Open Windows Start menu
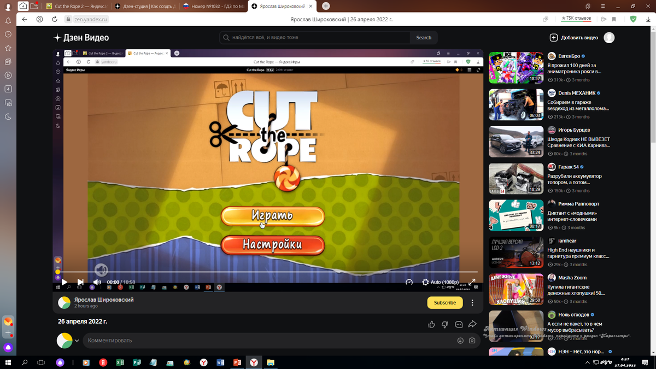The image size is (656, 369). 8,362
